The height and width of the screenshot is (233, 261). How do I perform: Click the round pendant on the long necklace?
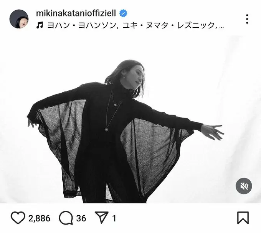click(x=107, y=129)
